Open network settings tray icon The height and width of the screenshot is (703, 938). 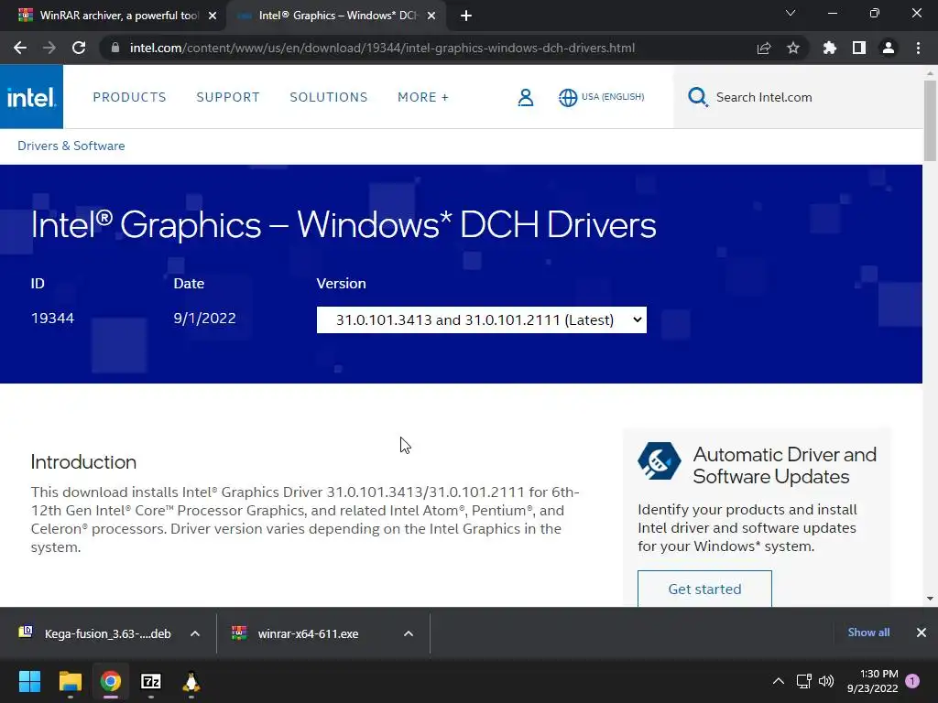[x=803, y=681]
